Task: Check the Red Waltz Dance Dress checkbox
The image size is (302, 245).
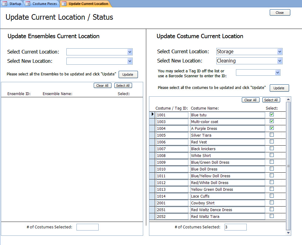Action: point(272,209)
